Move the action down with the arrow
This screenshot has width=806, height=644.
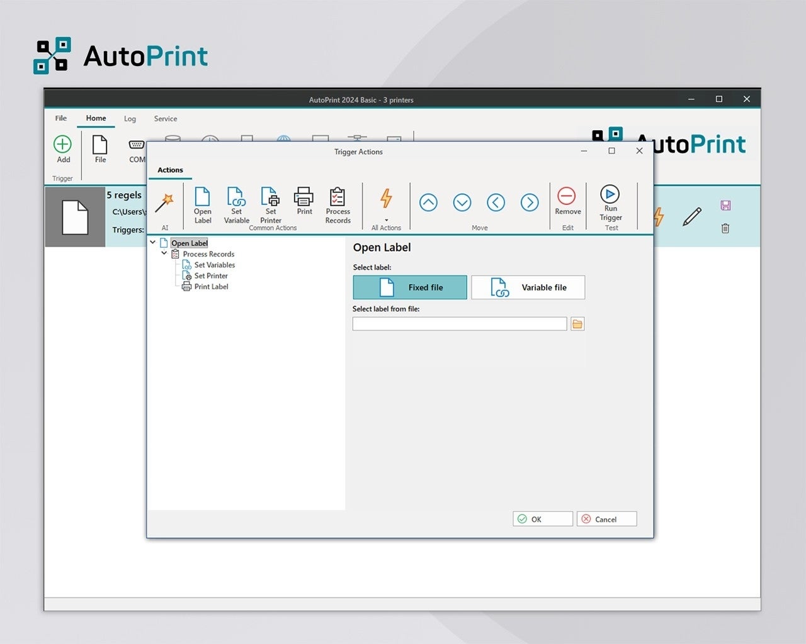click(x=462, y=203)
